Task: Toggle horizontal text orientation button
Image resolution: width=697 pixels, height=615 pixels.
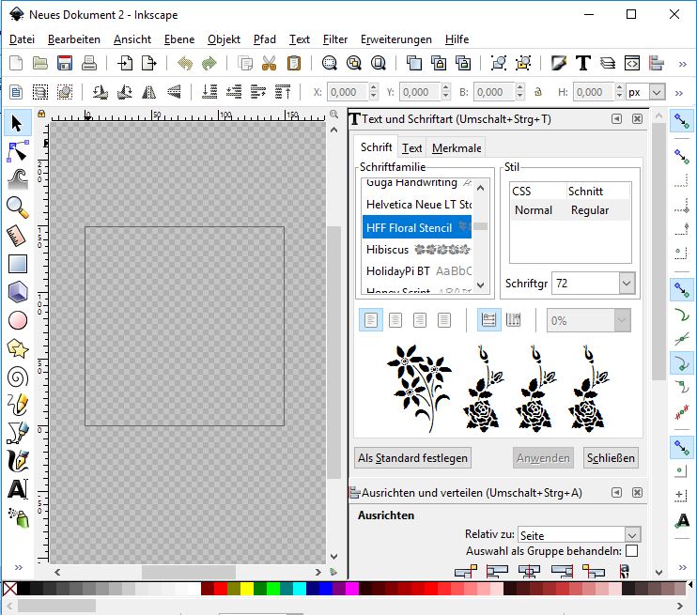Action: point(488,320)
